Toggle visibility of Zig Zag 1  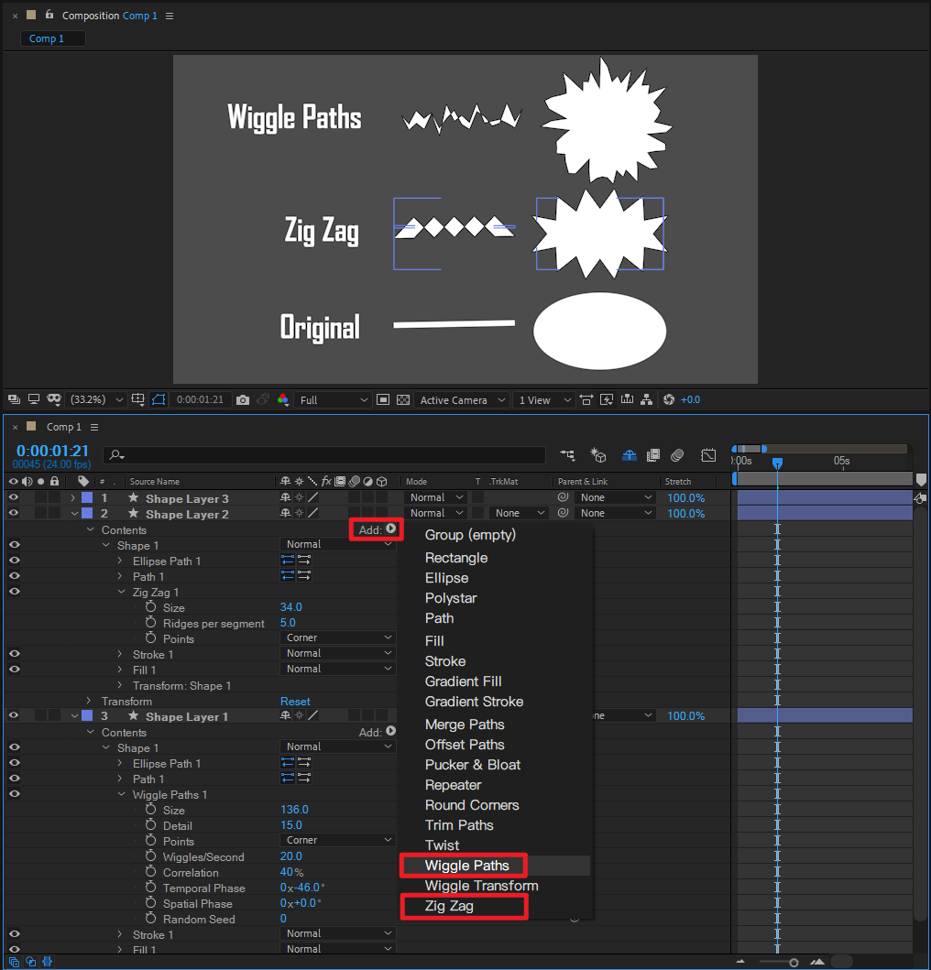click(14, 592)
